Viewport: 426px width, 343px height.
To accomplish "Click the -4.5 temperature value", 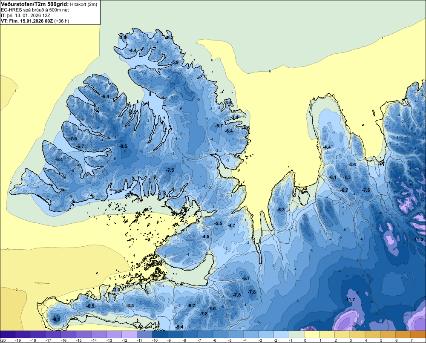I will [205, 237].
